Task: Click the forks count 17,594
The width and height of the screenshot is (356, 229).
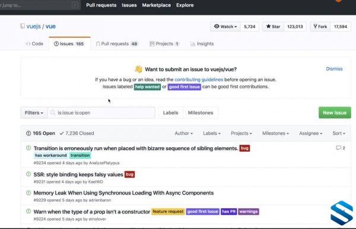Action: coord(341,27)
